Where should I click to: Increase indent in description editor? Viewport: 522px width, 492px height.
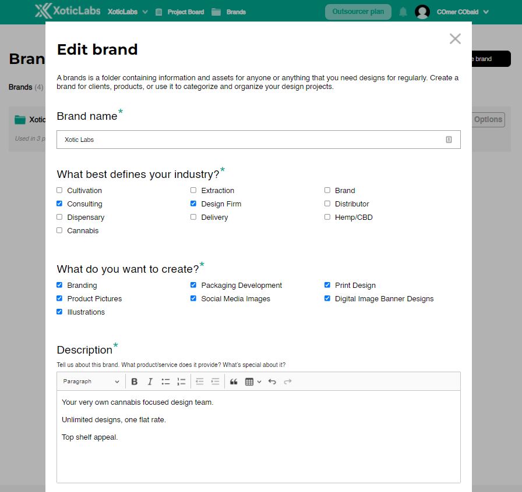216,382
